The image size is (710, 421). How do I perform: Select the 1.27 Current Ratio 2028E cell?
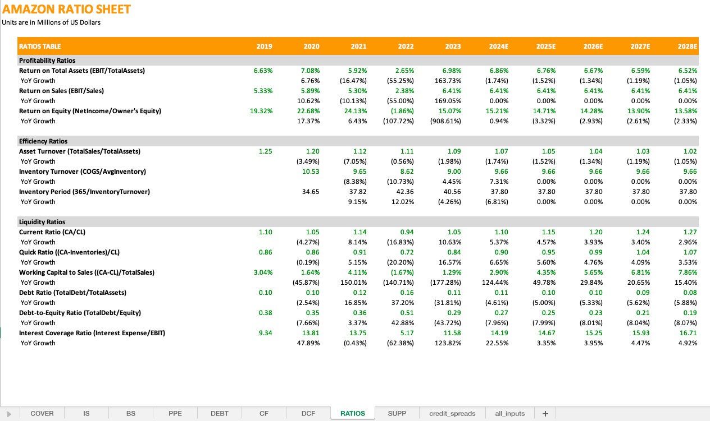(x=690, y=232)
